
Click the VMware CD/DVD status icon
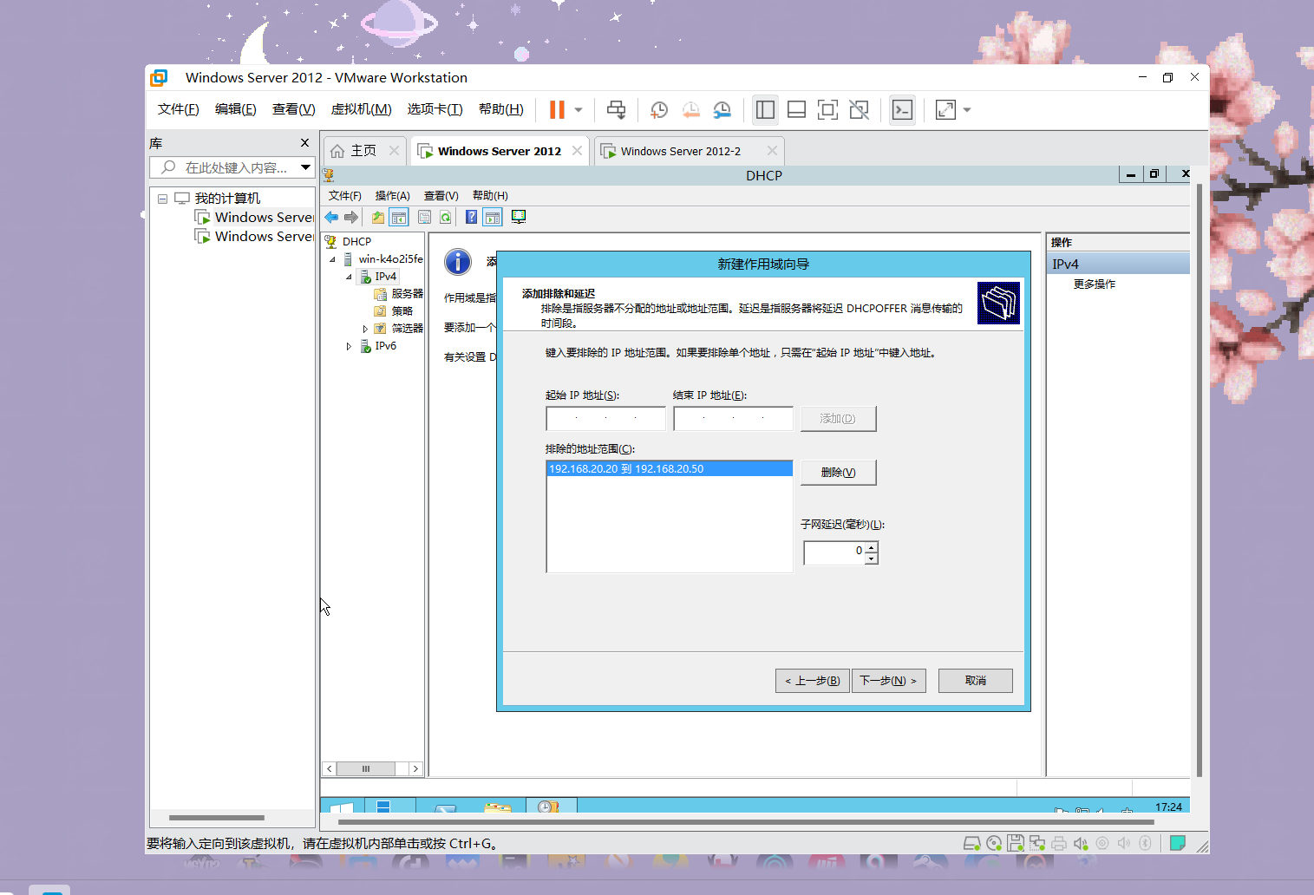pos(994,843)
